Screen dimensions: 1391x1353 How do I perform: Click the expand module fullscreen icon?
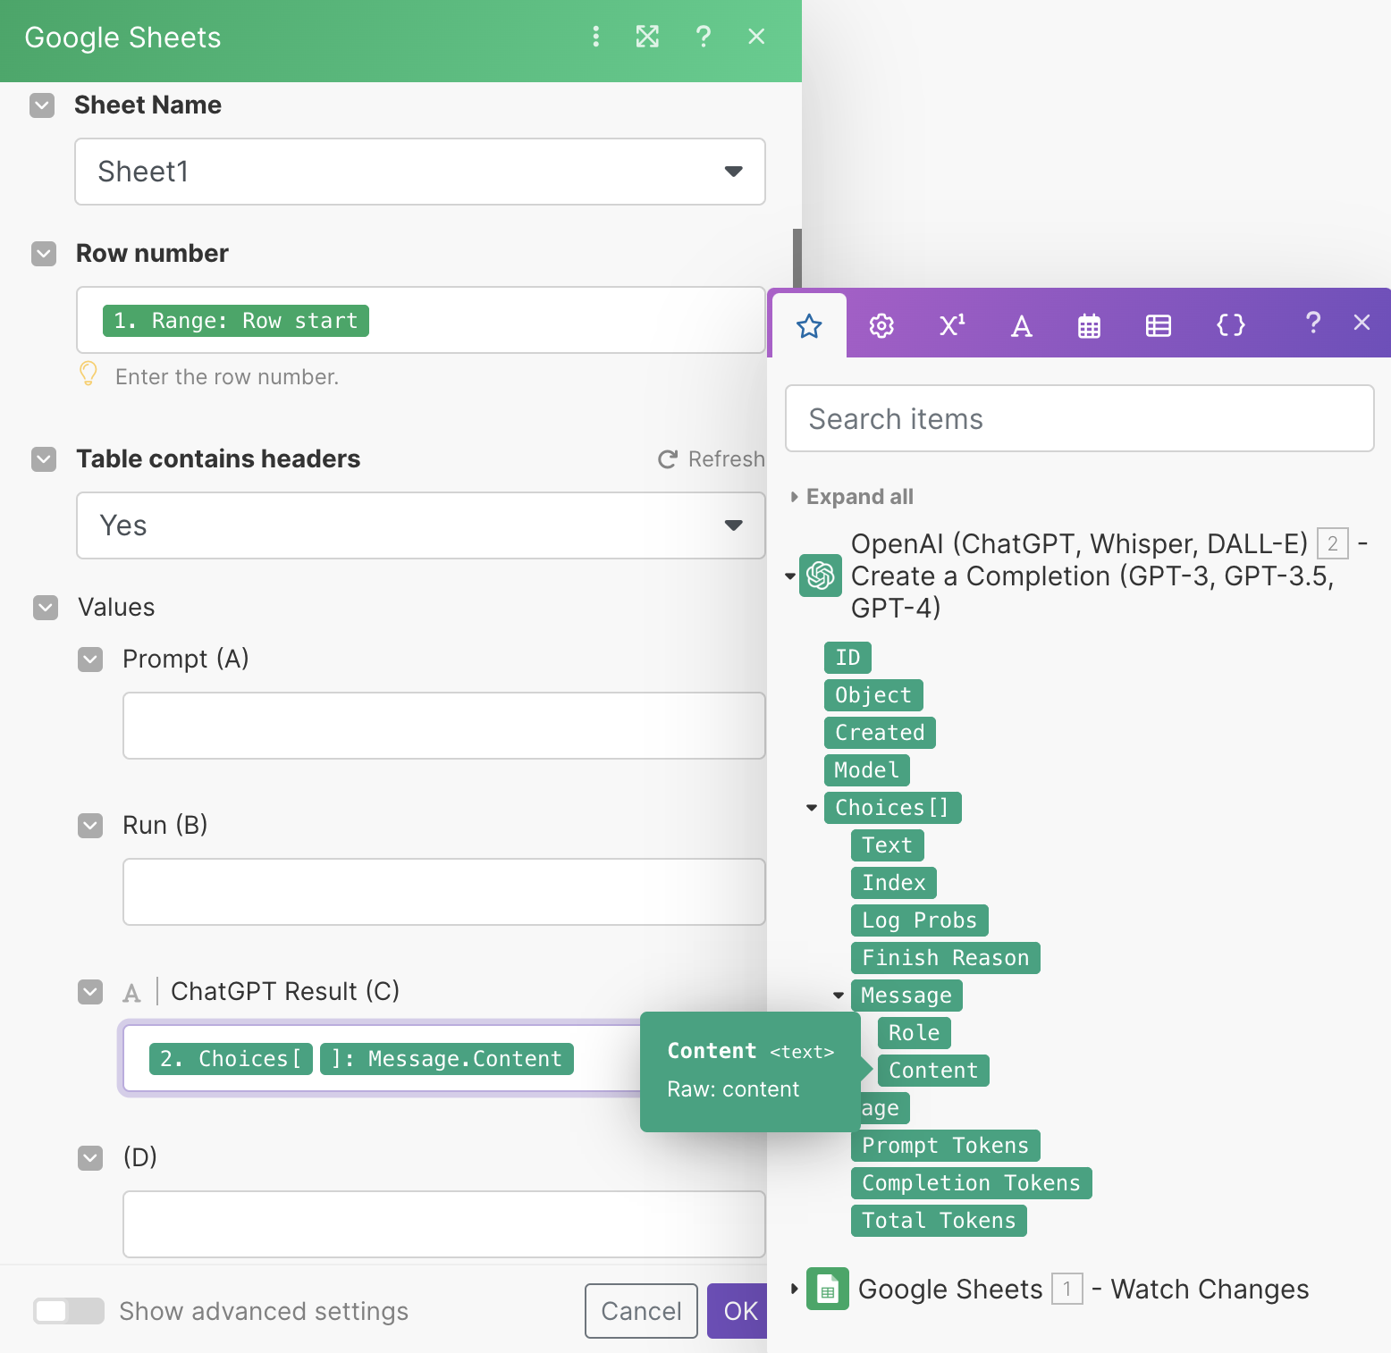[647, 37]
